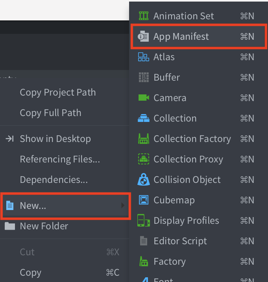The width and height of the screenshot is (268, 282).
Task: Click the Display Profiles icon
Action: 143,221
